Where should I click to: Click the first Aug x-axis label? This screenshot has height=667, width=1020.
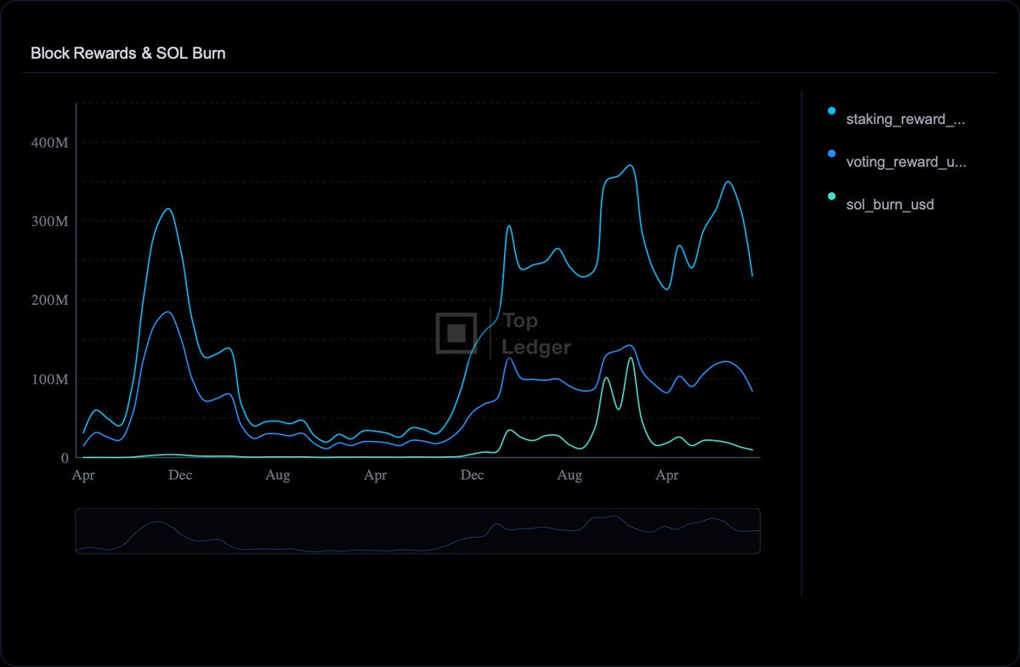coord(278,476)
